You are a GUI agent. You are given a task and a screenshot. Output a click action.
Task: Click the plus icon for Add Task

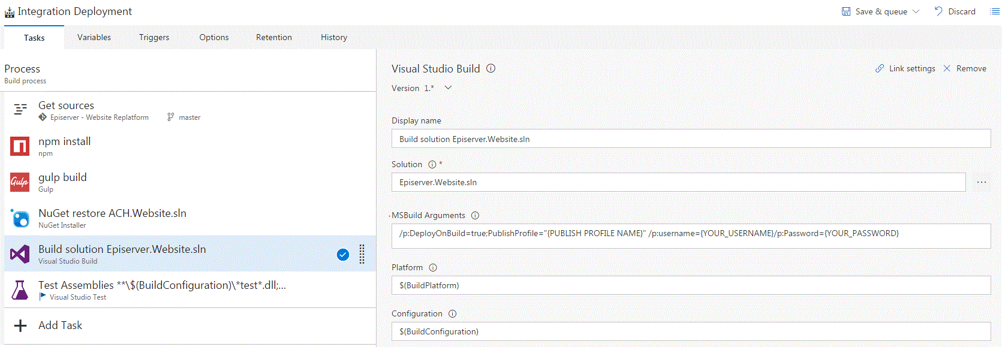coord(20,325)
